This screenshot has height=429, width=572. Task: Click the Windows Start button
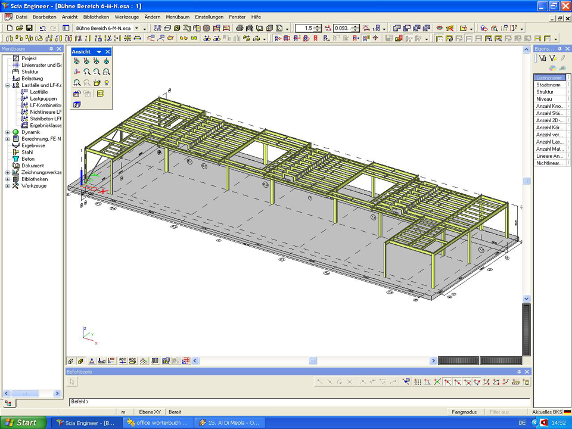point(23,422)
